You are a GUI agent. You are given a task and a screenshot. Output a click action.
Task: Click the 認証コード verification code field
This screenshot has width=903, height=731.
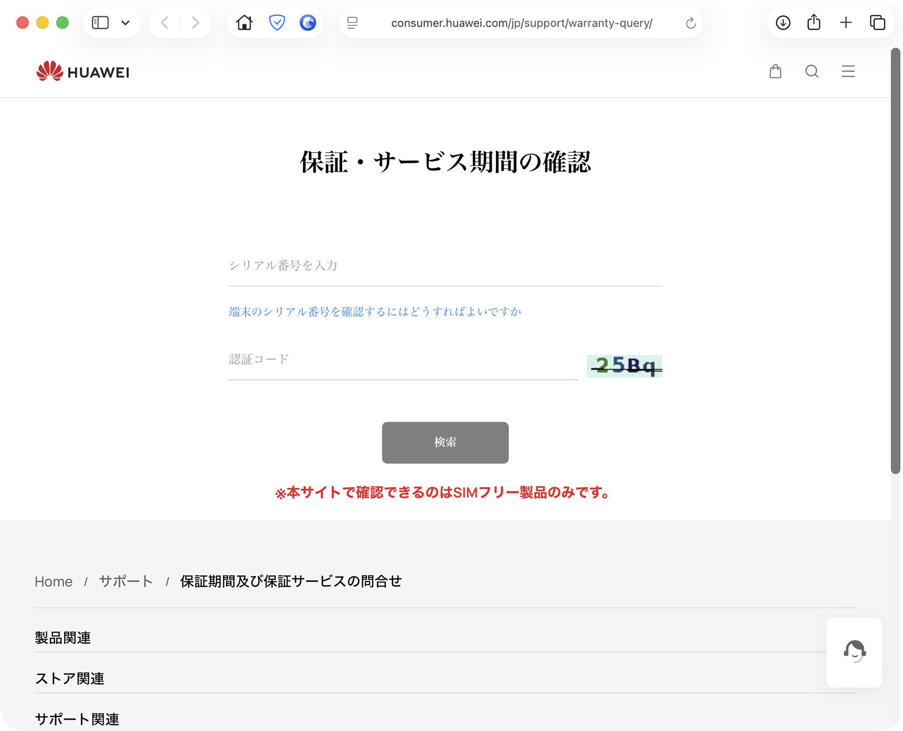pyautogui.click(x=402, y=360)
